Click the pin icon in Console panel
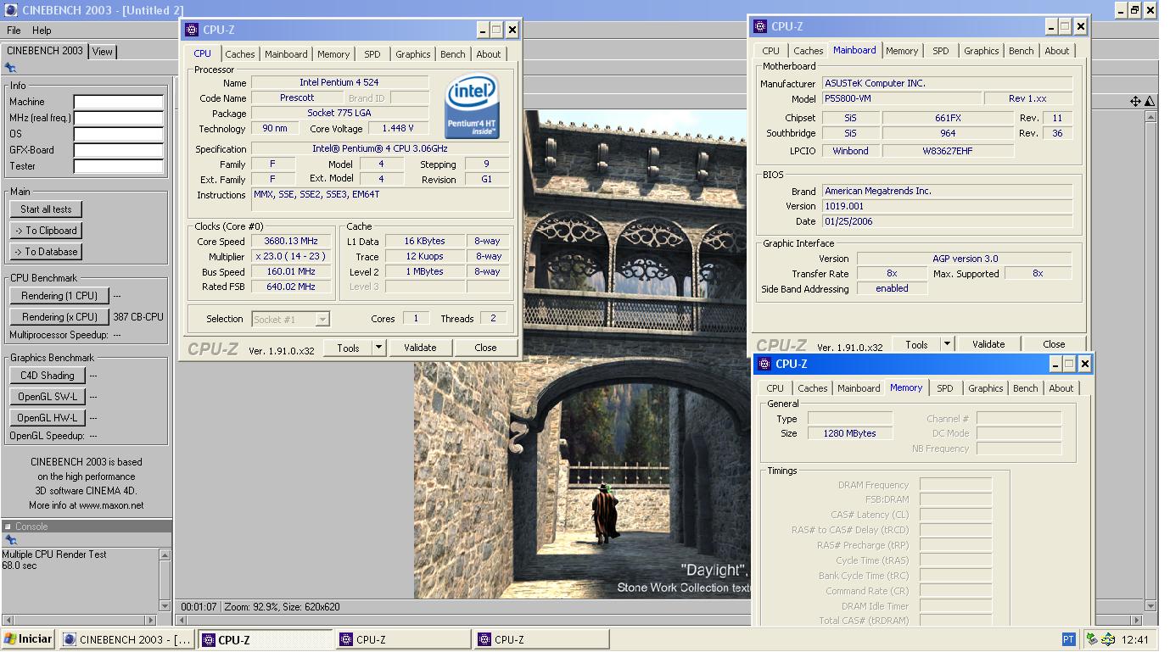The image size is (1170, 652). (x=10, y=540)
